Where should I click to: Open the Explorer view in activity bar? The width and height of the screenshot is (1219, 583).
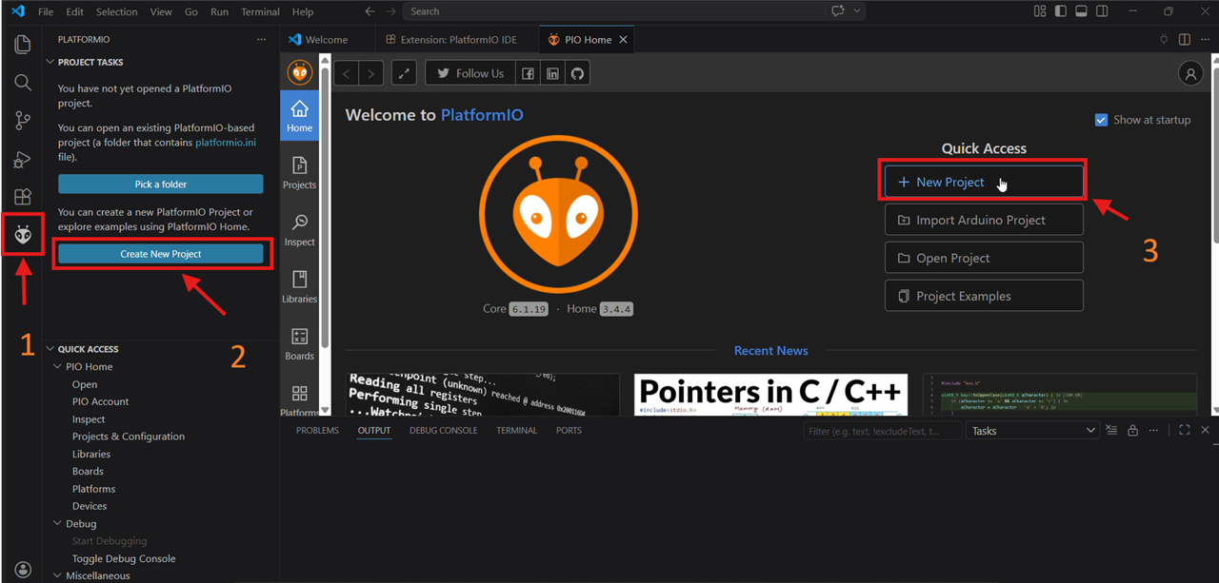click(23, 45)
